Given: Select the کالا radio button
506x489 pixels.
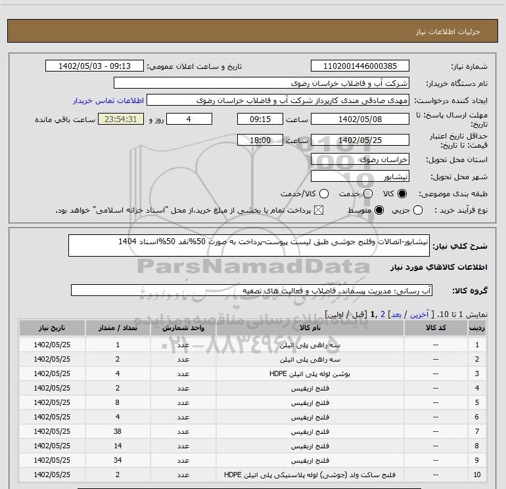Looking at the screenshot, I should pyautogui.click(x=402, y=194).
